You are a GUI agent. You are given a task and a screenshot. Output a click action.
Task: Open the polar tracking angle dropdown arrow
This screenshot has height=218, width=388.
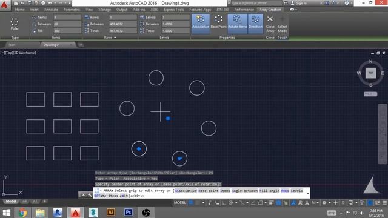(236, 203)
